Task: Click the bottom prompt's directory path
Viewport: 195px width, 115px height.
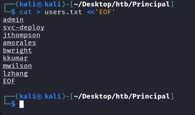Action: (122, 96)
